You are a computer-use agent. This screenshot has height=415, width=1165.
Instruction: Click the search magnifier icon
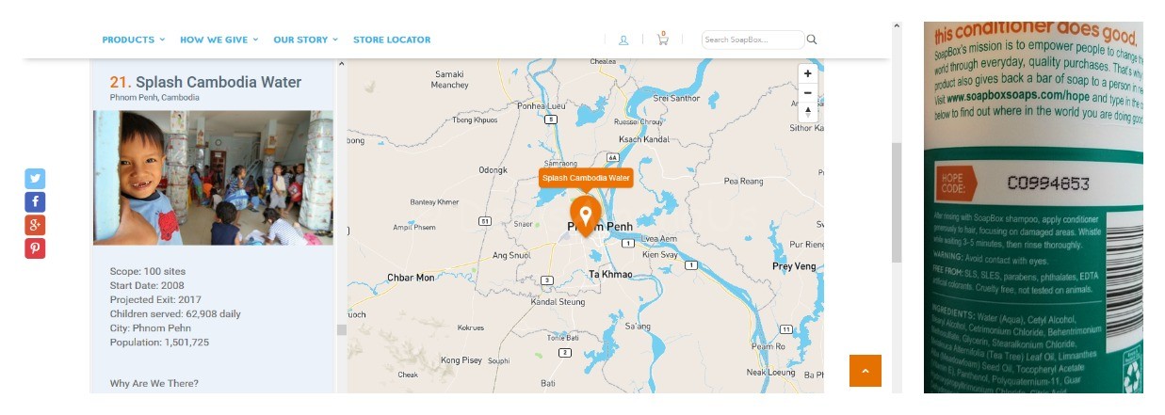[812, 40]
